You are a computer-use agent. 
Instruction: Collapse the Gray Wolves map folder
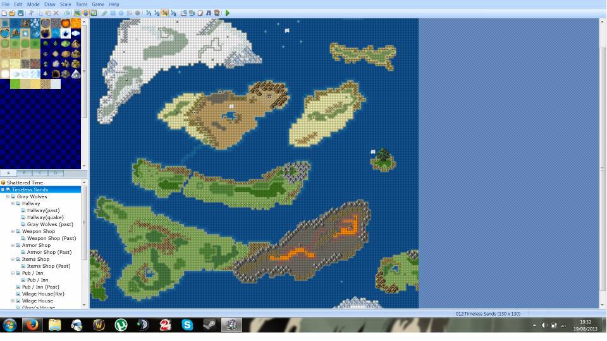[x=8, y=196]
